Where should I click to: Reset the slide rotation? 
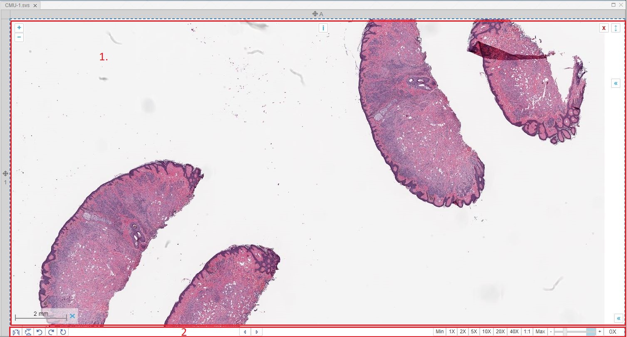coord(62,332)
